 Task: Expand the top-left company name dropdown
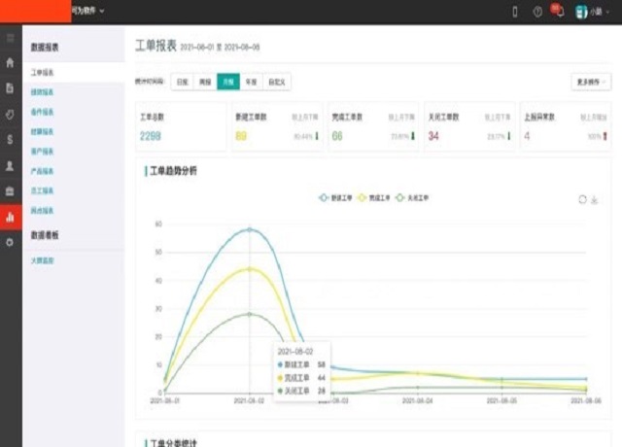88,11
